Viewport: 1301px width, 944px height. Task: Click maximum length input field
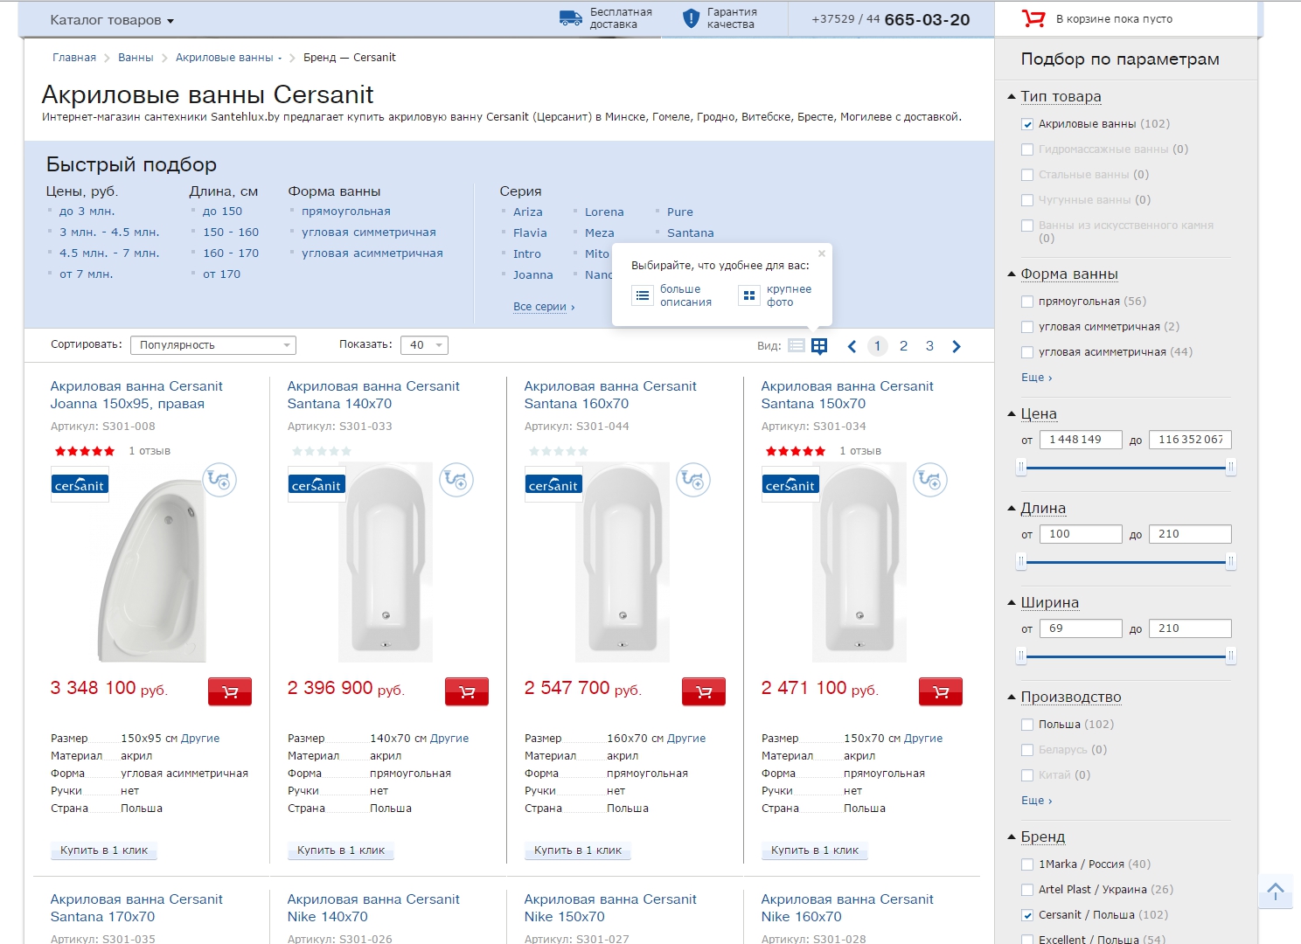click(1191, 534)
